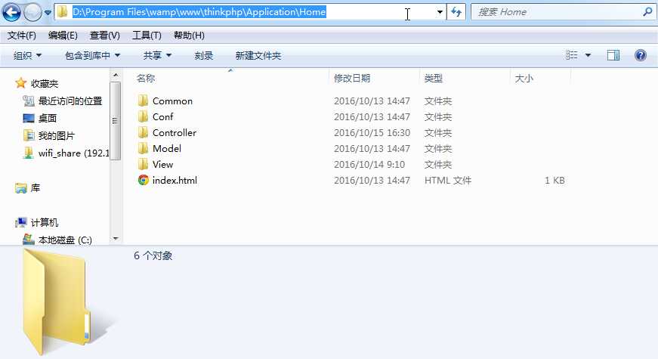Image resolution: width=658 pixels, height=359 pixels.
Task: Click the 1 KB size cell
Action: click(555, 181)
